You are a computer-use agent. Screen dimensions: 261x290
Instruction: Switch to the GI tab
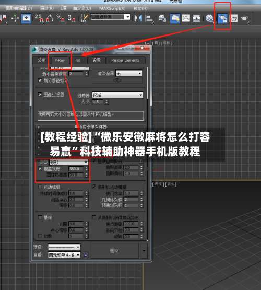[x=78, y=60]
